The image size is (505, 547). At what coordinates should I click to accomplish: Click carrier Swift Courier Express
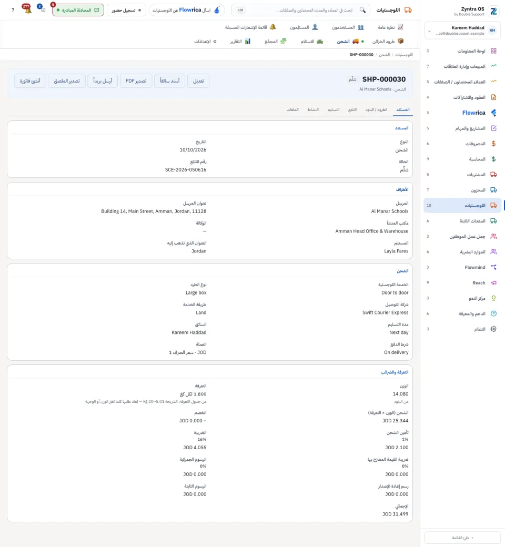pyautogui.click(x=385, y=312)
